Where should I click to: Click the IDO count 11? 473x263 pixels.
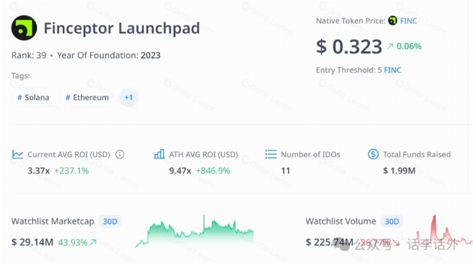(x=285, y=171)
